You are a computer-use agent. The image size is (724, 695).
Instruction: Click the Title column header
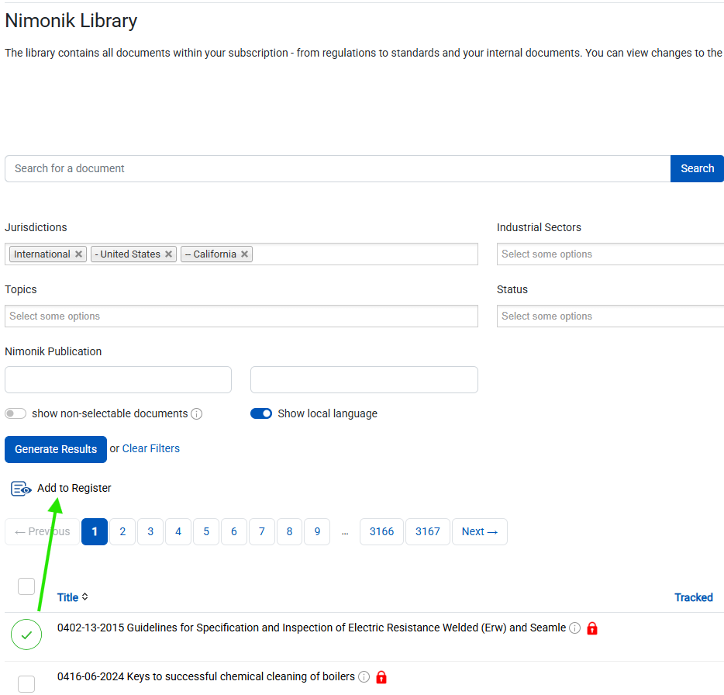[68, 597]
